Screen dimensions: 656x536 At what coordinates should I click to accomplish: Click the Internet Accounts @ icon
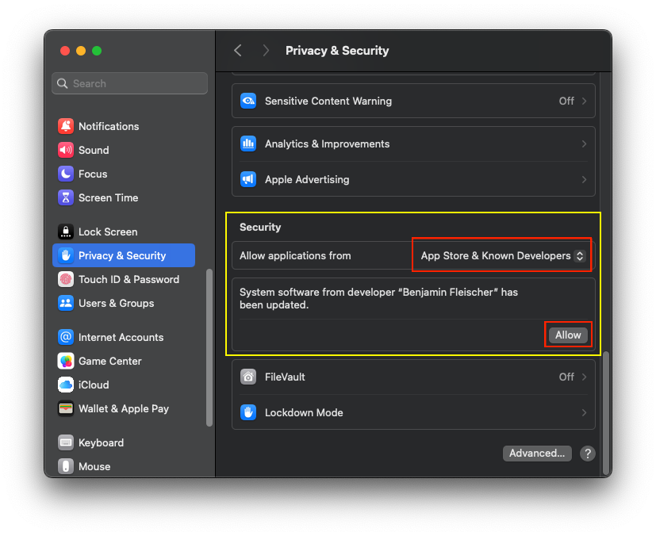pos(66,337)
